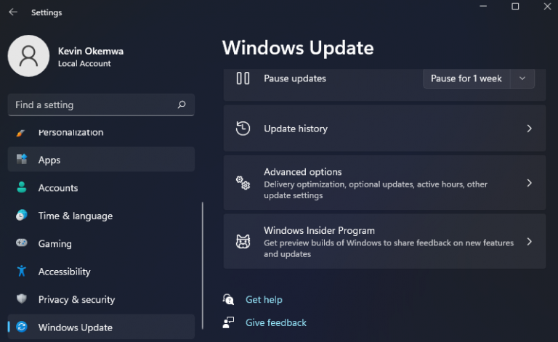Go back with the Settings back arrow
Viewport: 558px width, 342px height.
coord(13,12)
